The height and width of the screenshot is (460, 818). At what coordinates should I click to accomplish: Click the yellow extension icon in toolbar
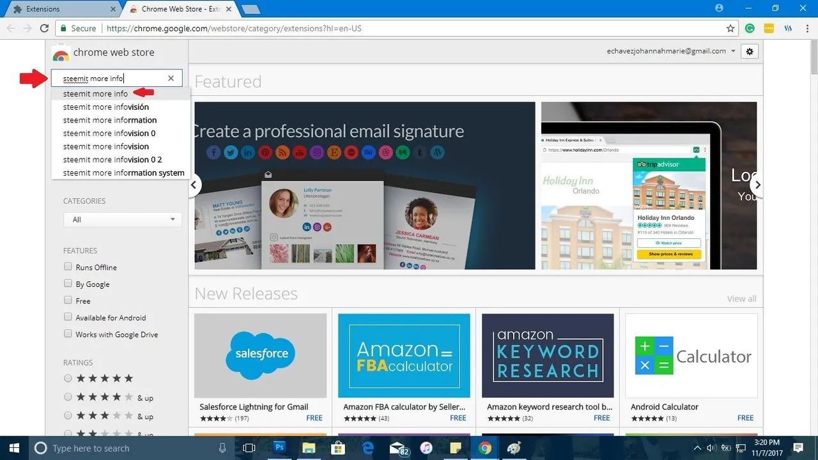tap(769, 28)
